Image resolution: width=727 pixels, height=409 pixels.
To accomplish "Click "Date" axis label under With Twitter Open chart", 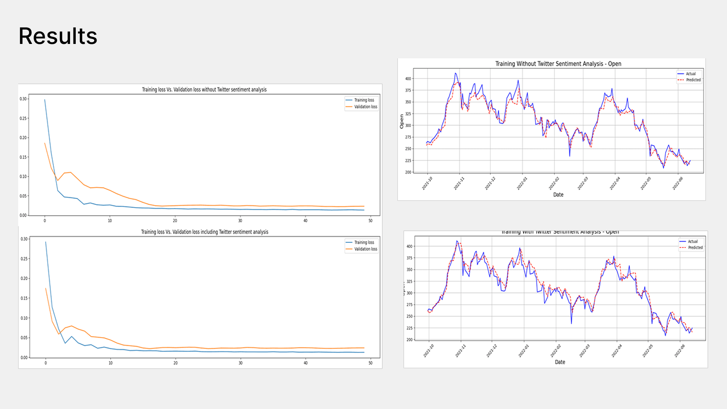I will click(x=560, y=362).
